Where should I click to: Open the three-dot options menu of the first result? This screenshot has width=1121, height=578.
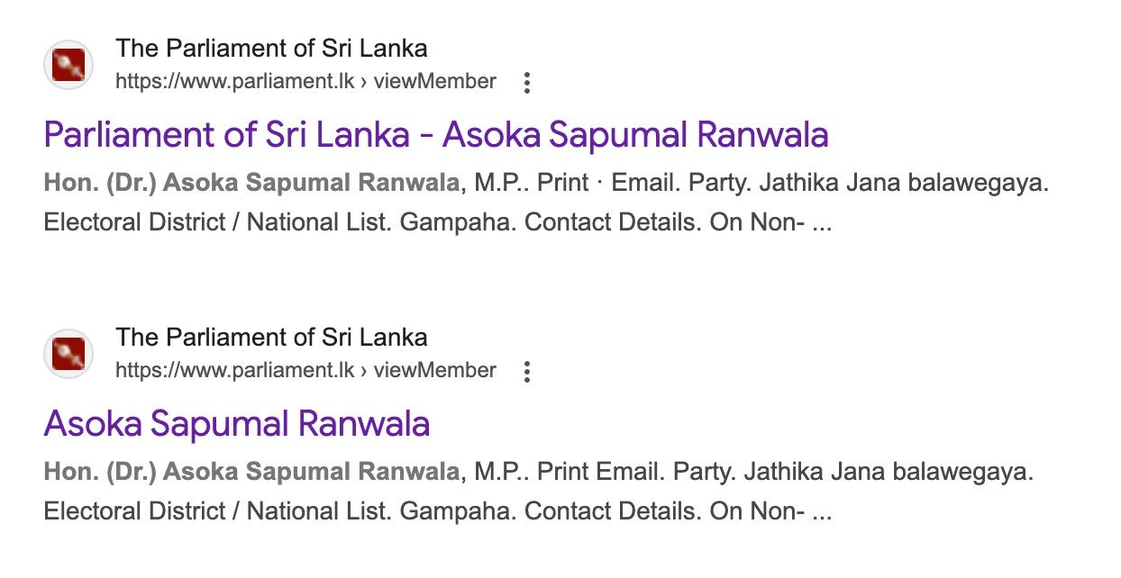[527, 83]
